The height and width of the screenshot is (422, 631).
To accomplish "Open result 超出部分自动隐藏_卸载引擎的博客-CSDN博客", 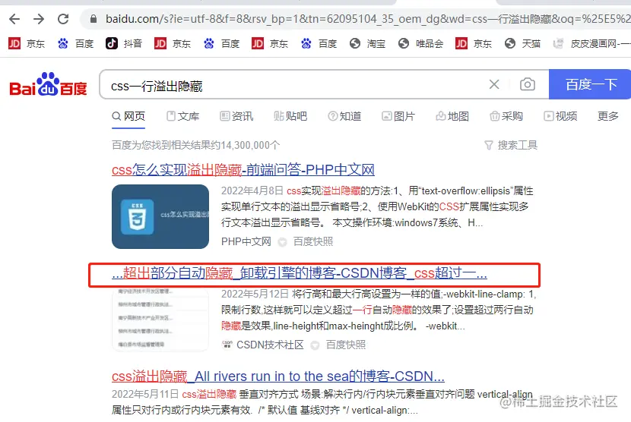I will tap(300, 274).
